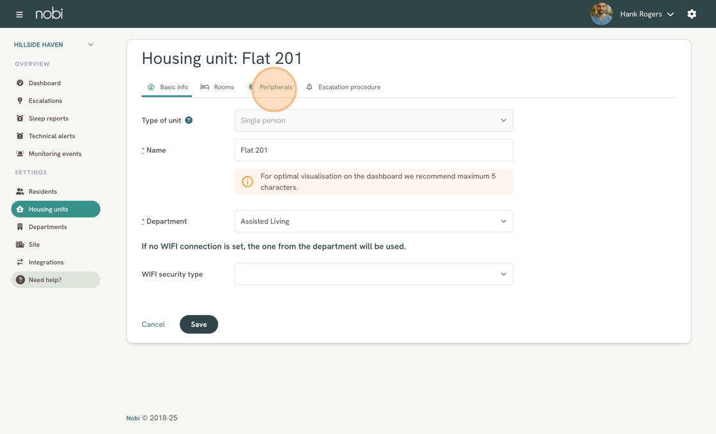The image size is (716, 434).
Task: Open Integrations settings
Action: pyautogui.click(x=45, y=262)
